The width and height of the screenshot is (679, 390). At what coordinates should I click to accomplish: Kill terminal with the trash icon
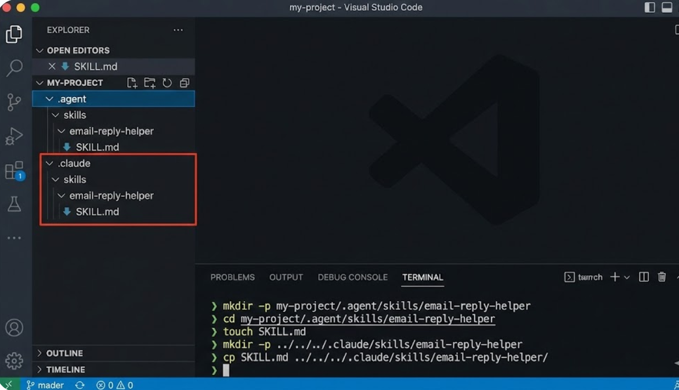pyautogui.click(x=662, y=277)
